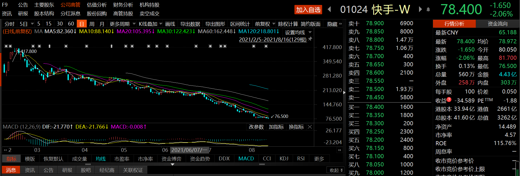The image size is (520, 176).
Task: Click the 区间统计 button
Action: 240,24
